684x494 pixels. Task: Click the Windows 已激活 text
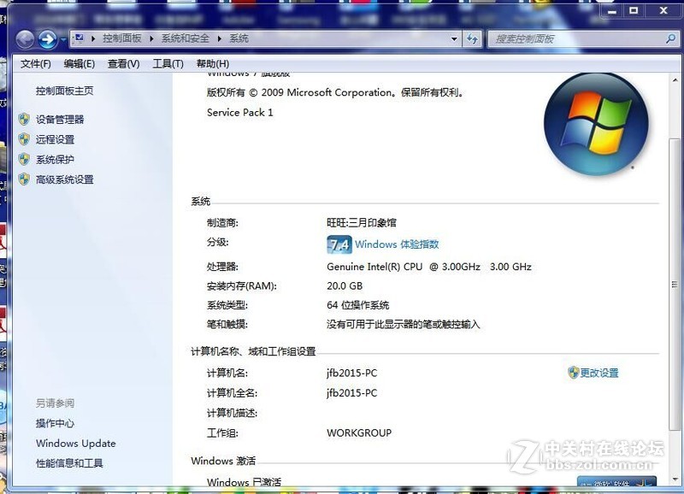point(244,482)
